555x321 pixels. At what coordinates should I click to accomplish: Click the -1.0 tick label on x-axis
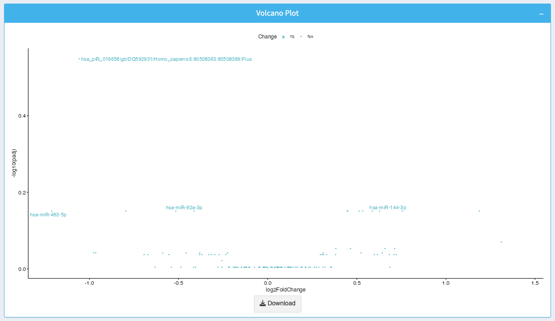point(90,283)
